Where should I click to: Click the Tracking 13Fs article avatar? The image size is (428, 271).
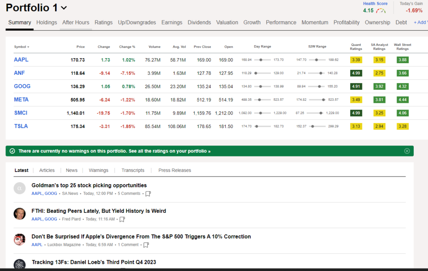(x=20, y=264)
